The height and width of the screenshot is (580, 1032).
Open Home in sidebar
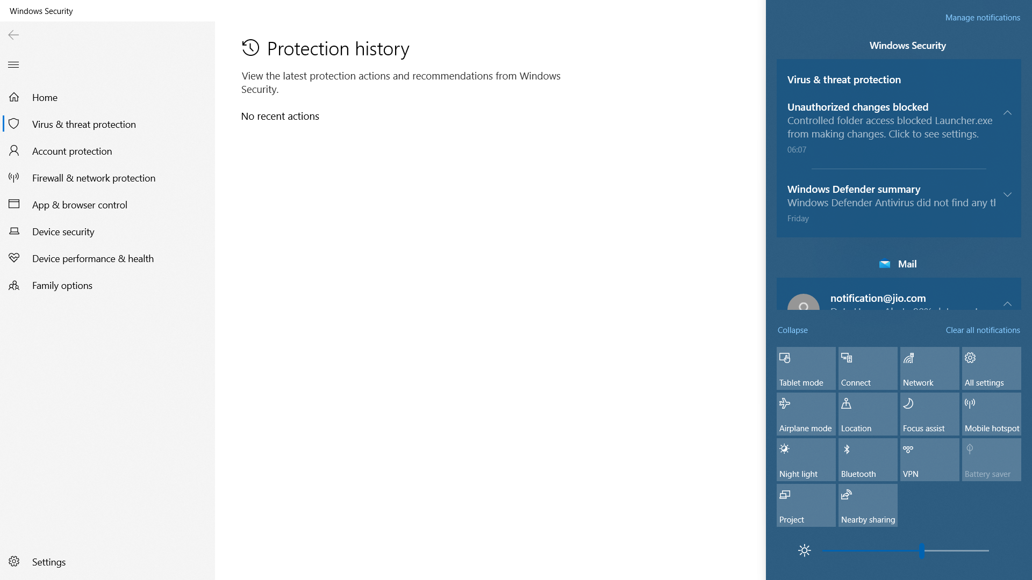pyautogui.click(x=107, y=97)
